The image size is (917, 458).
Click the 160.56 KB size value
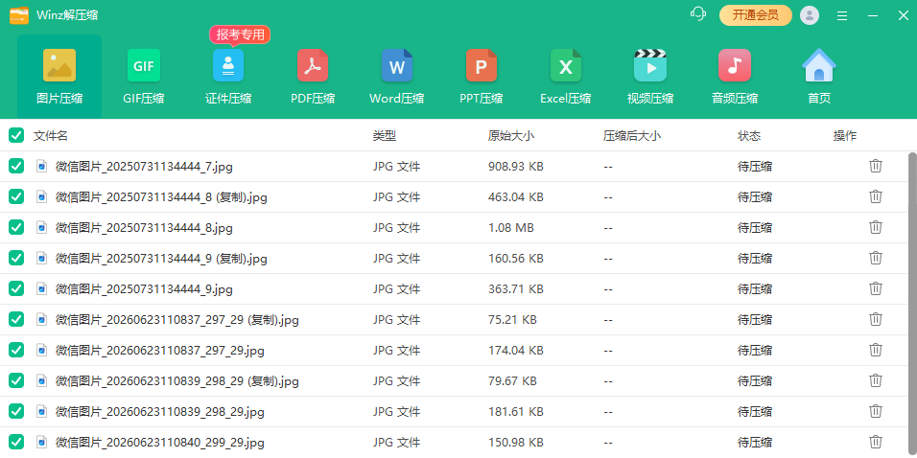click(516, 258)
